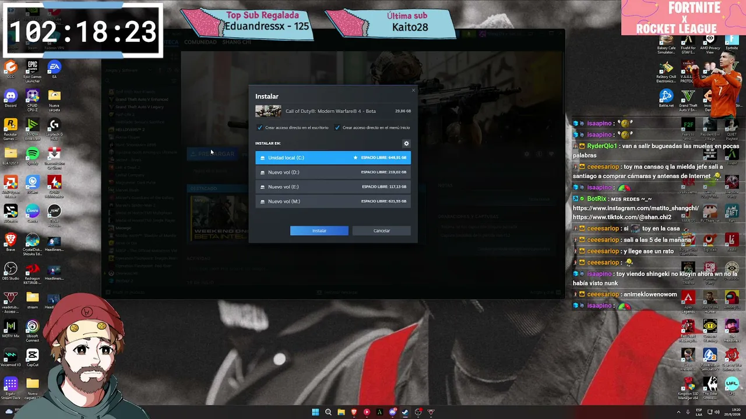Open CPUID CPU-Z shortcut
746x419 pixels.
tap(33, 100)
